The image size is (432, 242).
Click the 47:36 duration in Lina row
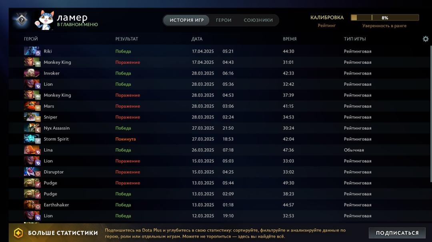(x=288, y=150)
